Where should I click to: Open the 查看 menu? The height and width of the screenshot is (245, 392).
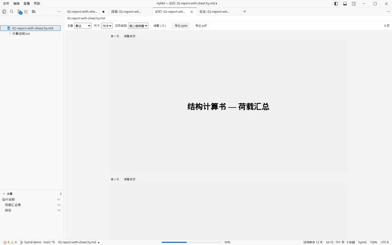point(26,3)
